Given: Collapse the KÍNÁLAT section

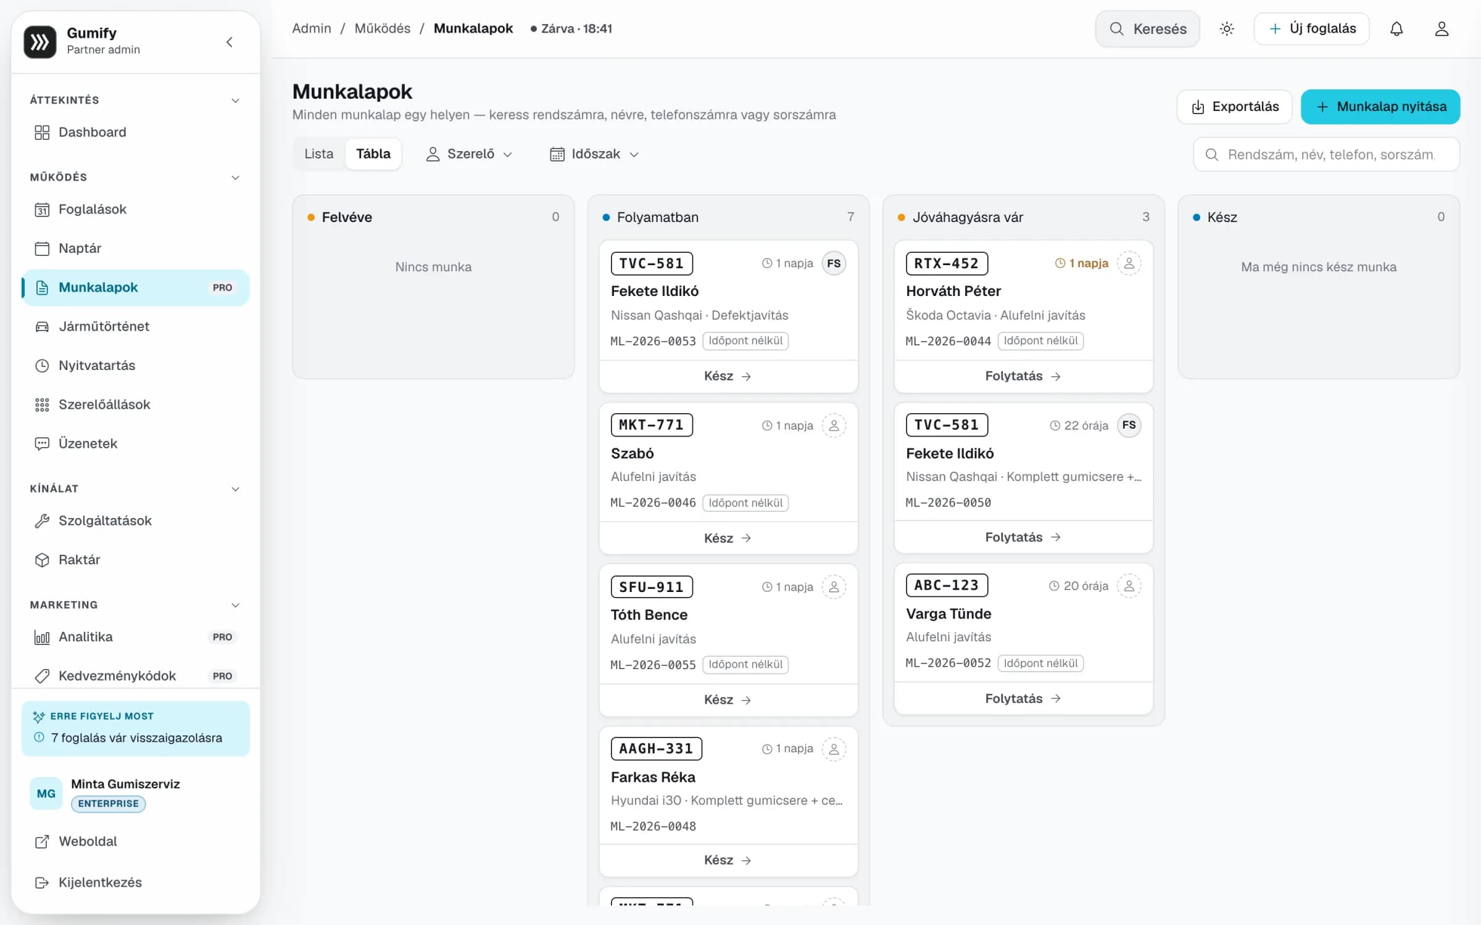Looking at the screenshot, I should click(x=235, y=489).
